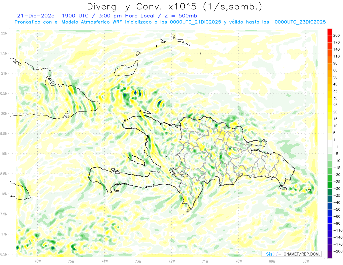Click the '74W' longitude label
The image size is (343, 265).
(x=105, y=261)
